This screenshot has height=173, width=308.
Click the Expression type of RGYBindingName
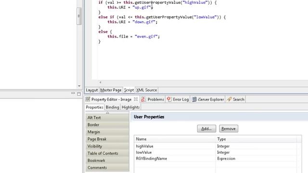(226, 159)
